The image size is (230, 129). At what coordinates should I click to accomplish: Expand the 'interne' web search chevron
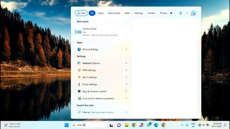pyautogui.click(x=126, y=112)
